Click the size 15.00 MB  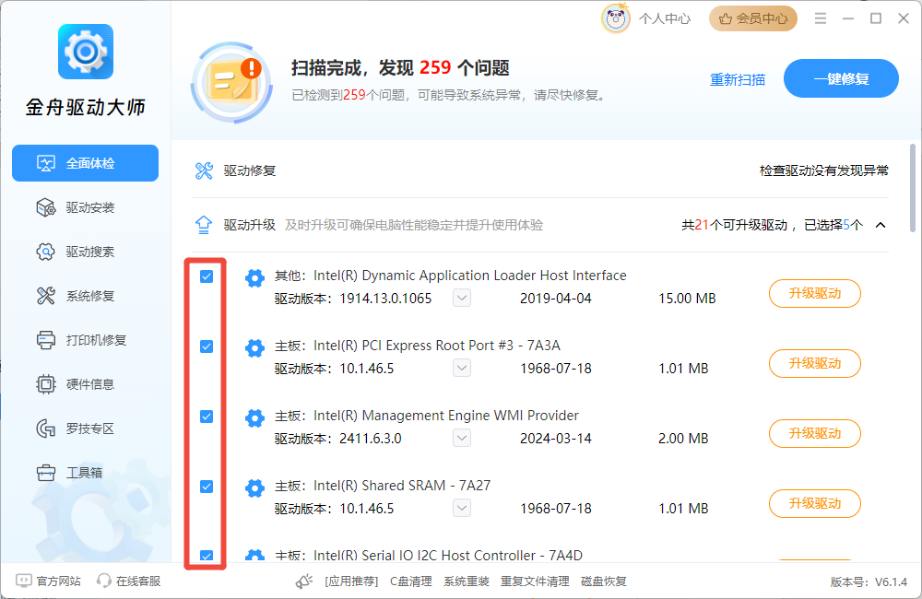tap(687, 299)
